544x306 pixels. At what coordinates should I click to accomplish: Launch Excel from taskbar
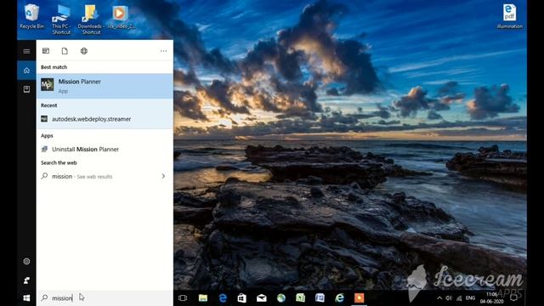point(300,298)
